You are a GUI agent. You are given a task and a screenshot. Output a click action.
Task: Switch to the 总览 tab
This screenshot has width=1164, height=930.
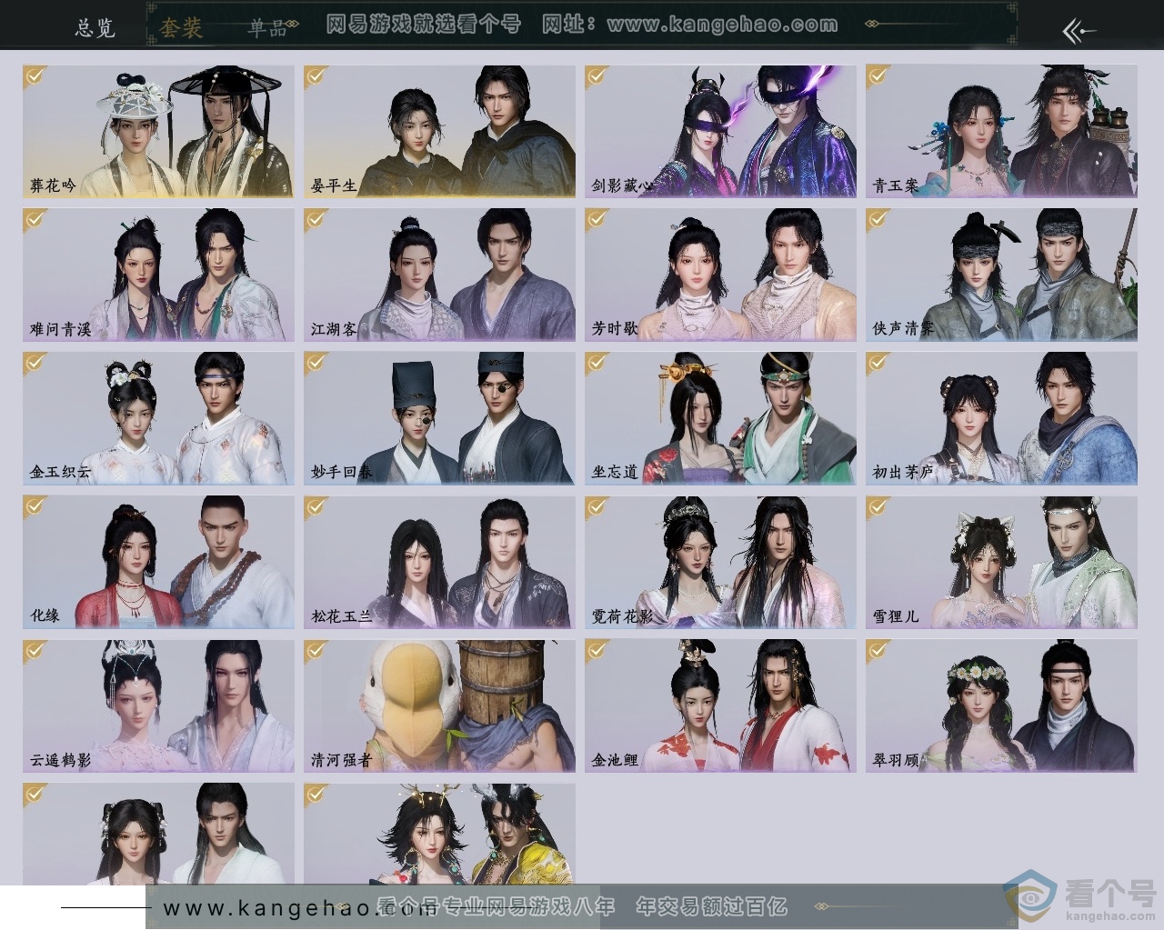pos(95,27)
